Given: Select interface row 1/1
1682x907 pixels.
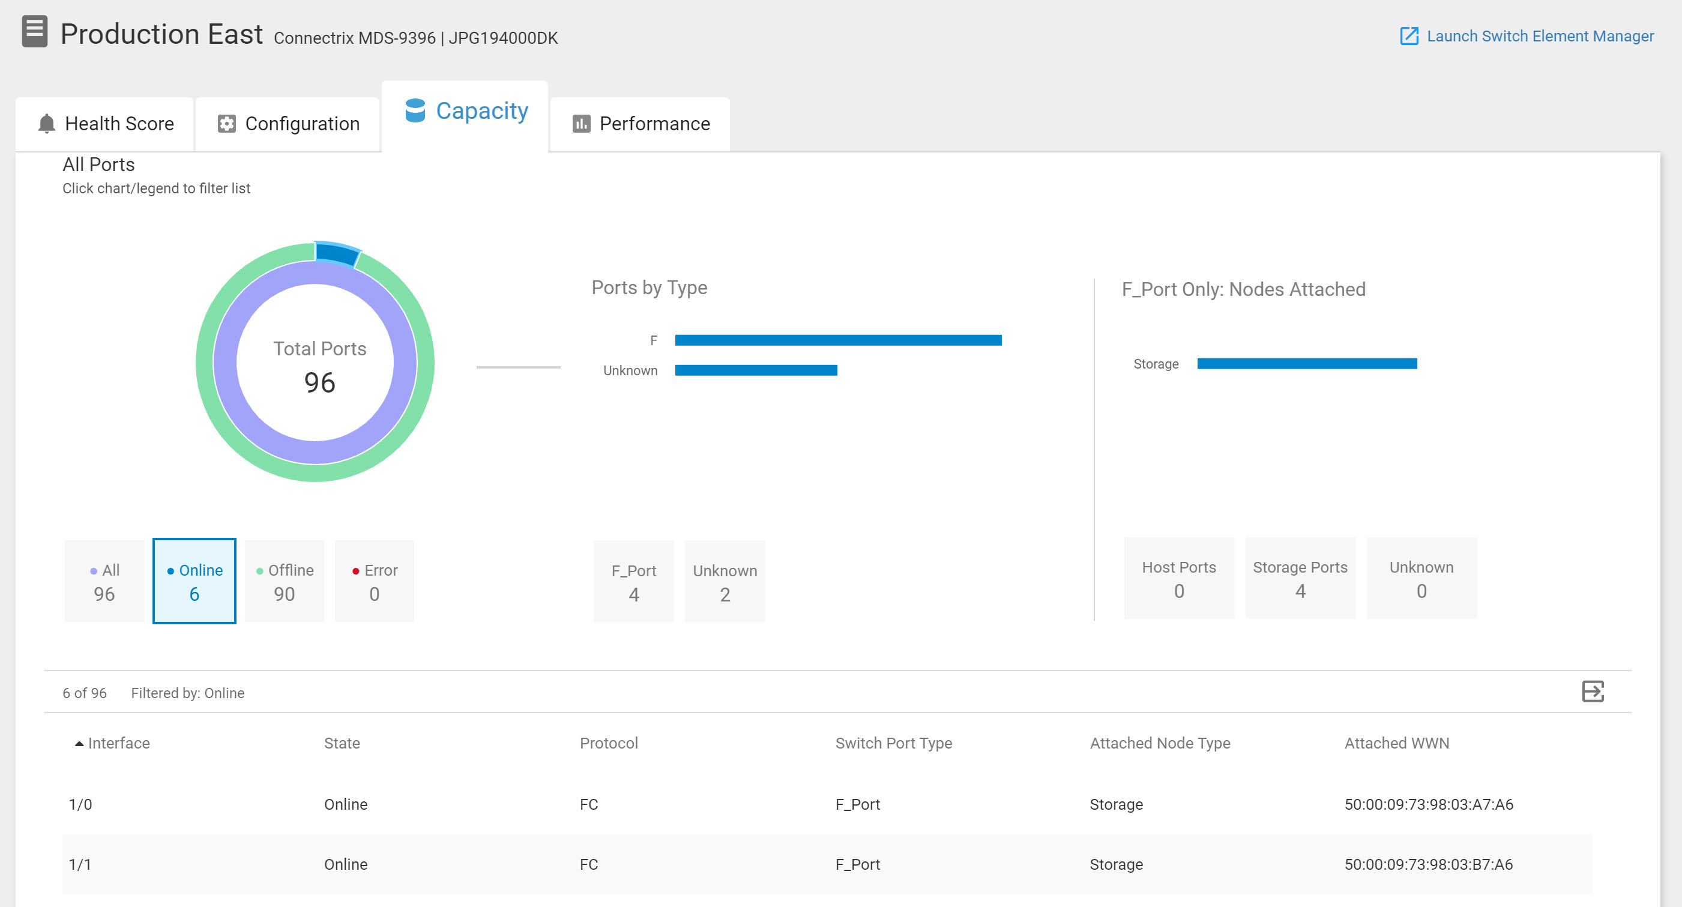Looking at the screenshot, I should 827,864.
